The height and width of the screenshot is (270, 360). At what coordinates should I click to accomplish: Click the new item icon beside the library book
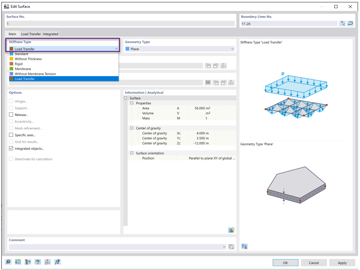tap(216, 82)
